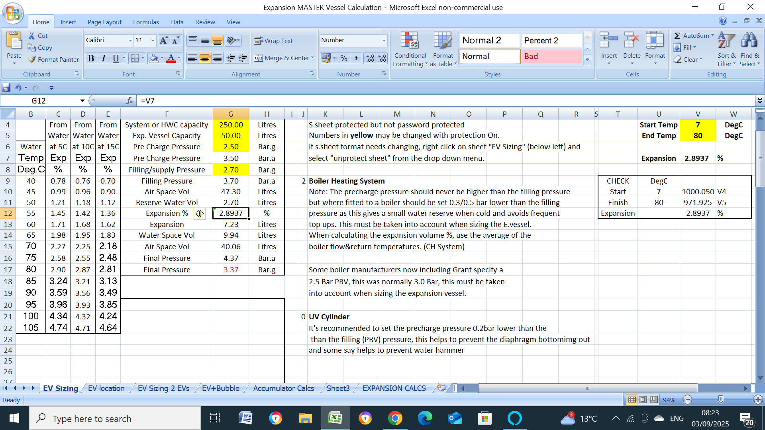This screenshot has height=430, width=765.
Task: Open the Page Layout ribbon tab
Action: (104, 22)
